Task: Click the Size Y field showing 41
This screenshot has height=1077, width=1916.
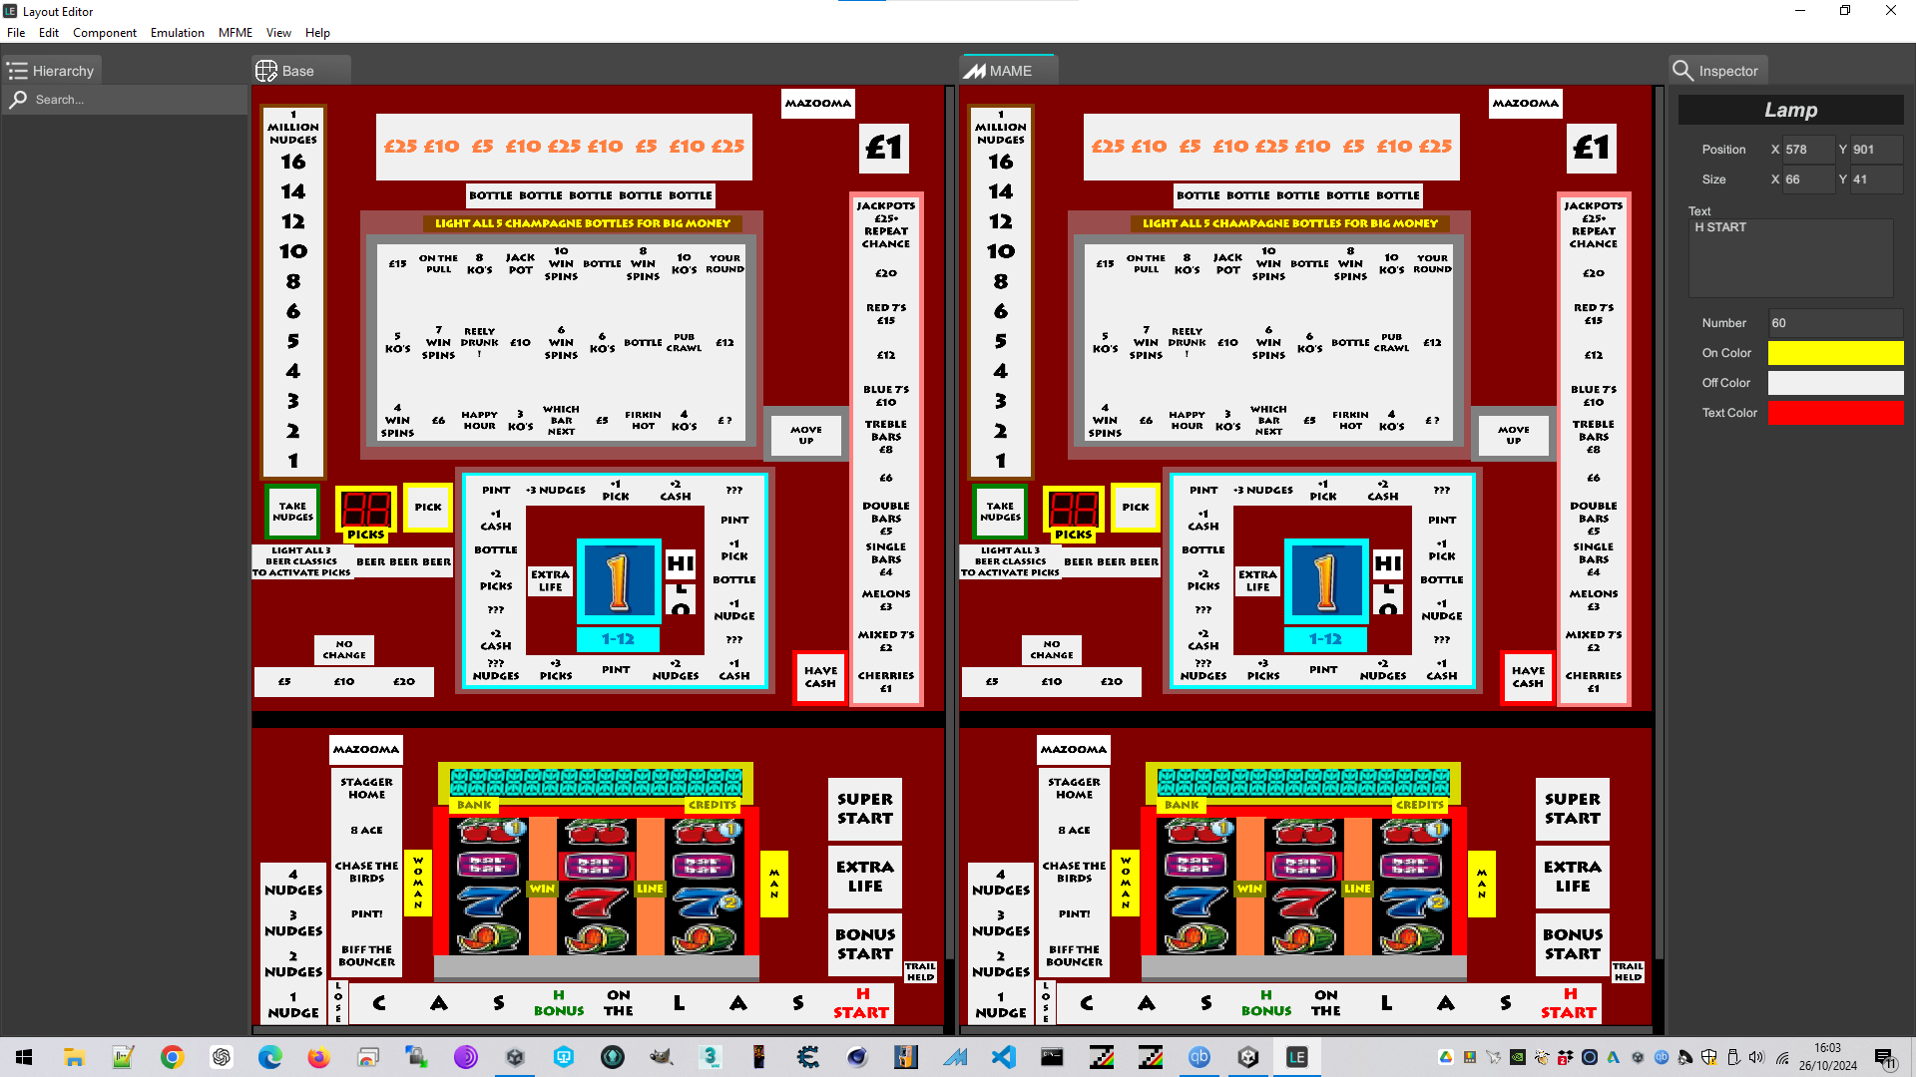Action: pyautogui.click(x=1876, y=179)
